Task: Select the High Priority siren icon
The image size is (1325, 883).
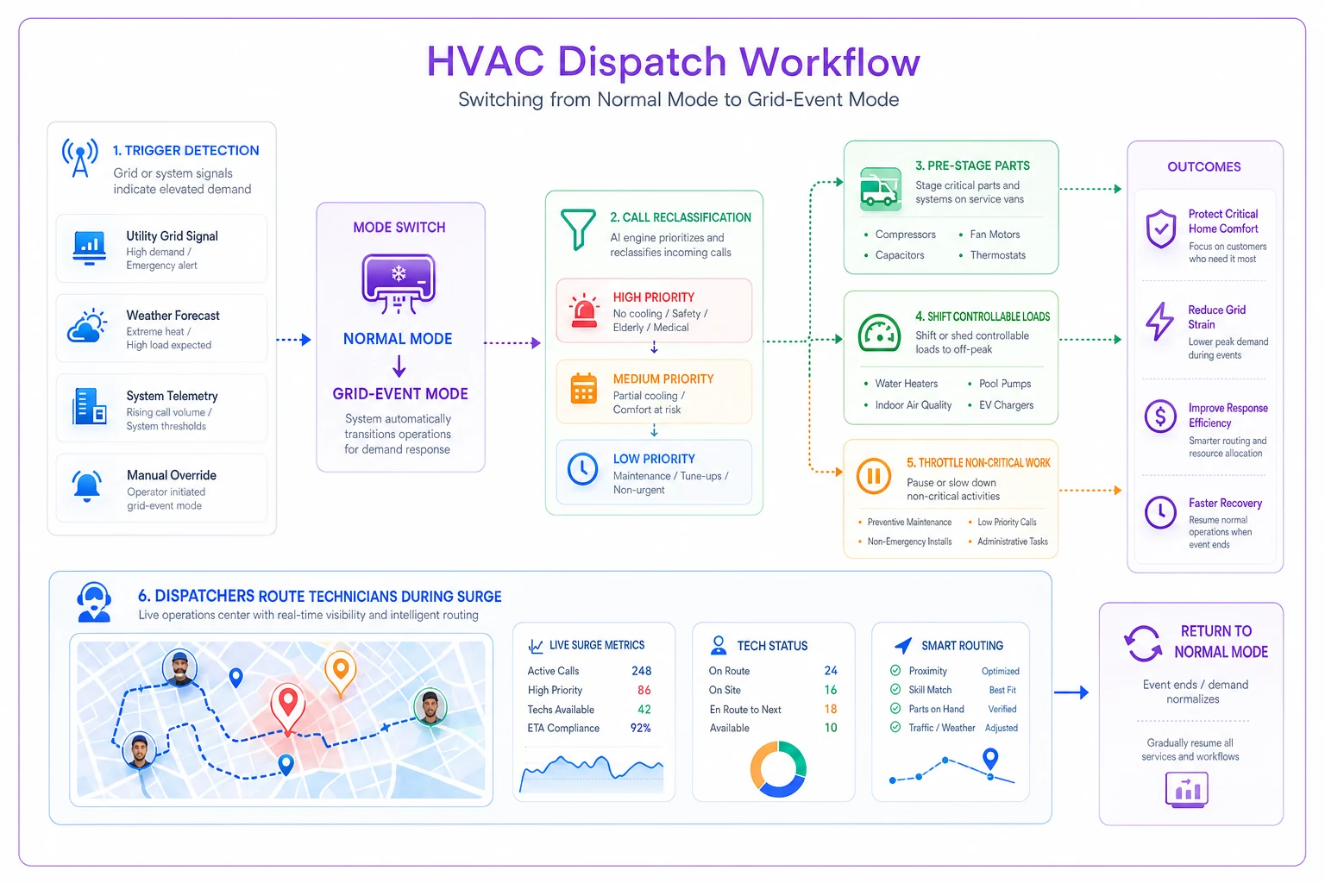Action: point(585,311)
